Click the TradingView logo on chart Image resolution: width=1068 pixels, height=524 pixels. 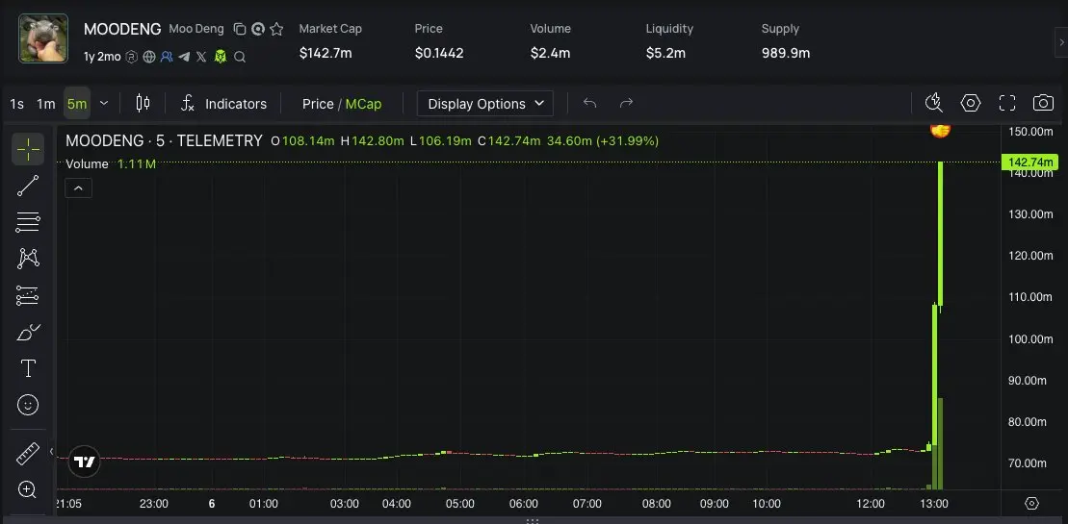85,462
